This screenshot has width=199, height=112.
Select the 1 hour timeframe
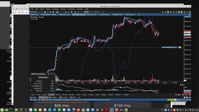(x=78, y=95)
